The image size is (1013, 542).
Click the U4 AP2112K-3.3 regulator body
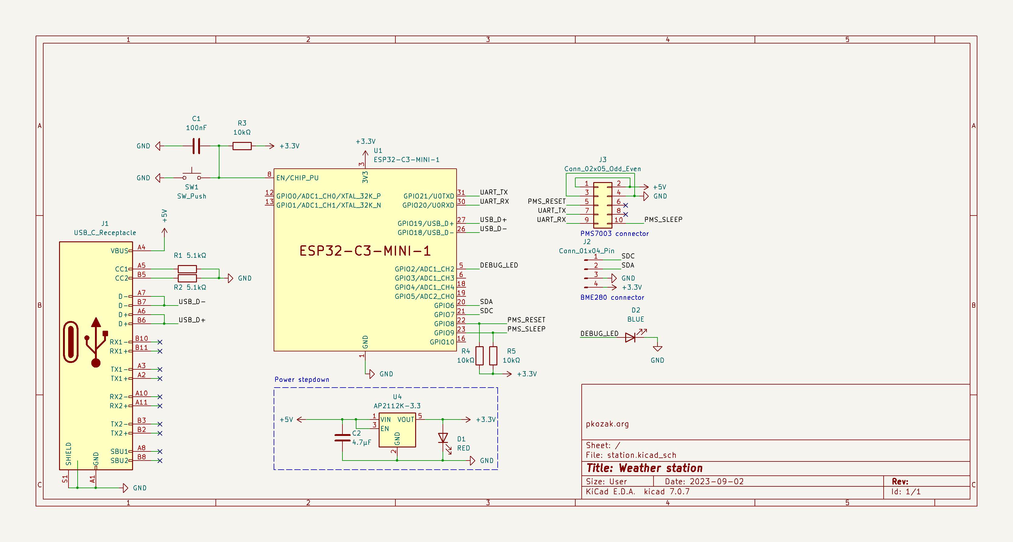[x=397, y=430]
